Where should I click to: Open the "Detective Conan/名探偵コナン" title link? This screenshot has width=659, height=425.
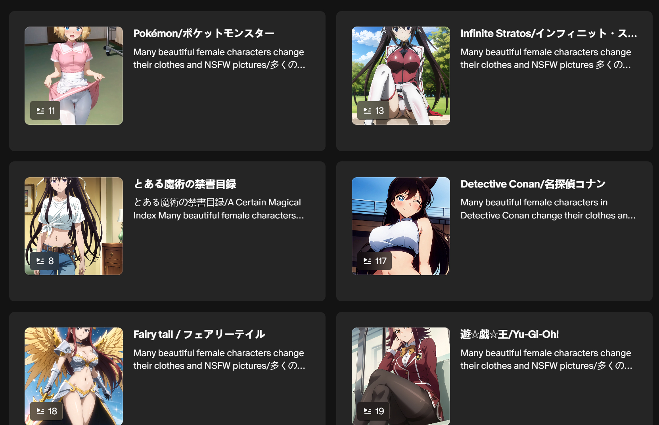[533, 184]
